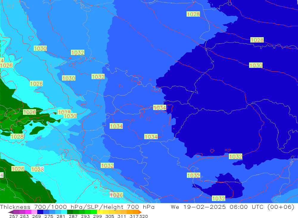298x218 pixels.
Task: Click the date 'We 19-02-2025' text
Action: [198, 207]
